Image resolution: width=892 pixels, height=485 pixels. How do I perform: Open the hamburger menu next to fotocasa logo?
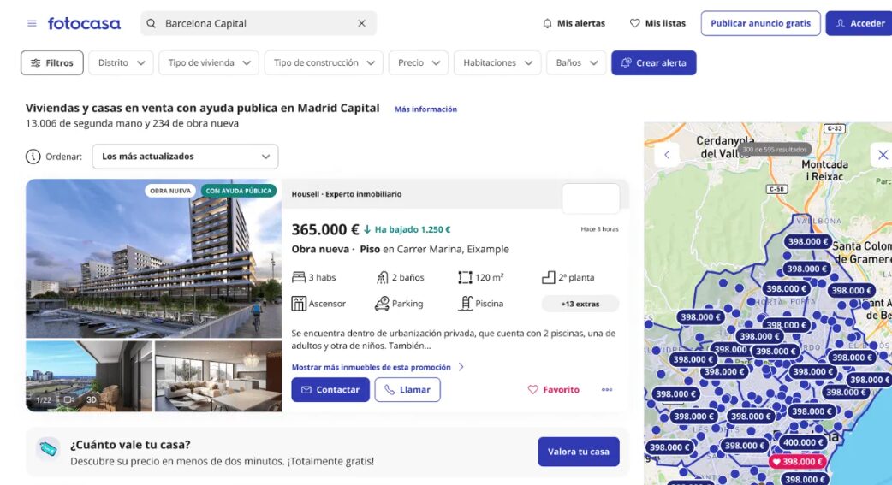pyautogui.click(x=32, y=23)
